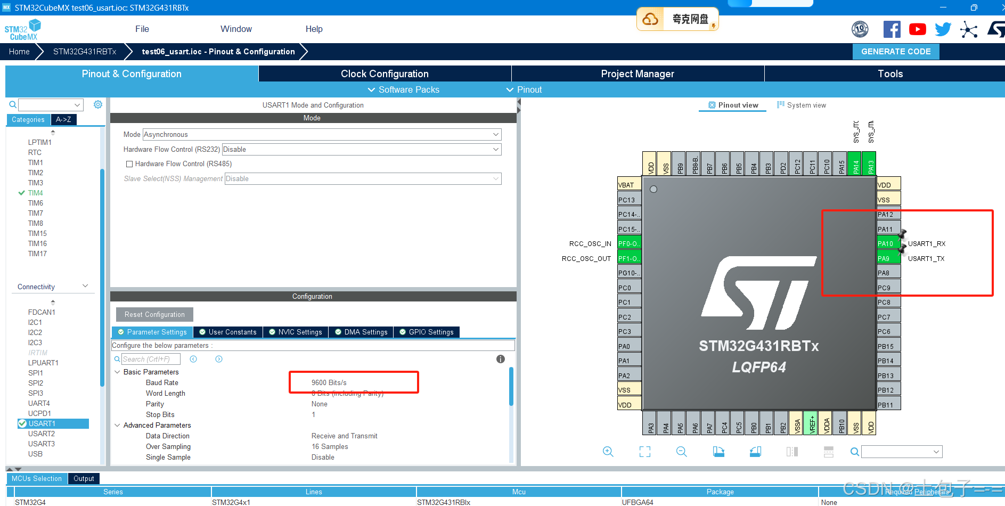Switch to the A->Z list tab

pos(63,119)
